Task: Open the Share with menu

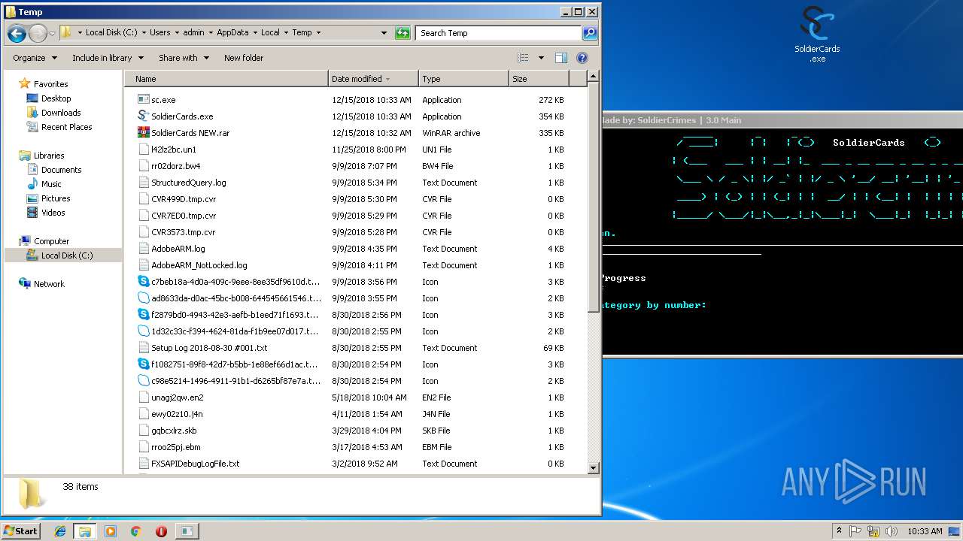Action: [184, 58]
